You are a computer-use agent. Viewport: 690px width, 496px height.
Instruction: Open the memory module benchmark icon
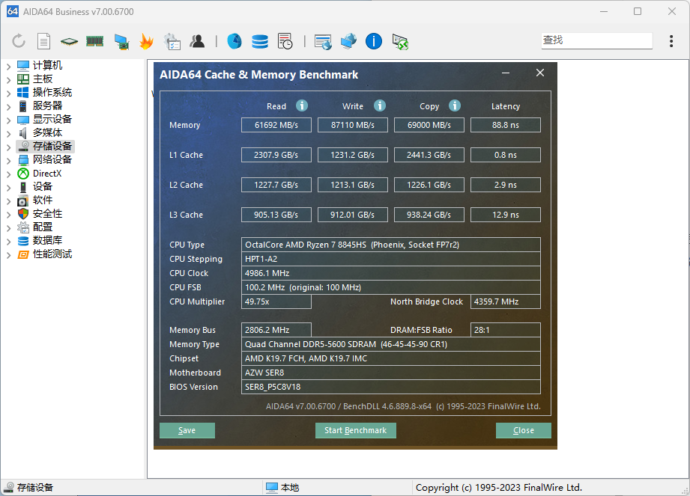point(94,41)
